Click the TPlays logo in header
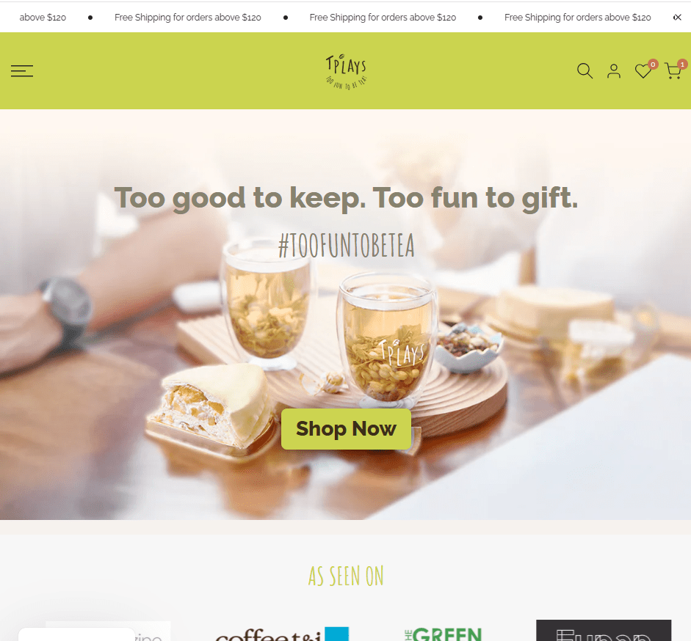Image resolution: width=691 pixels, height=641 pixels. [346, 72]
